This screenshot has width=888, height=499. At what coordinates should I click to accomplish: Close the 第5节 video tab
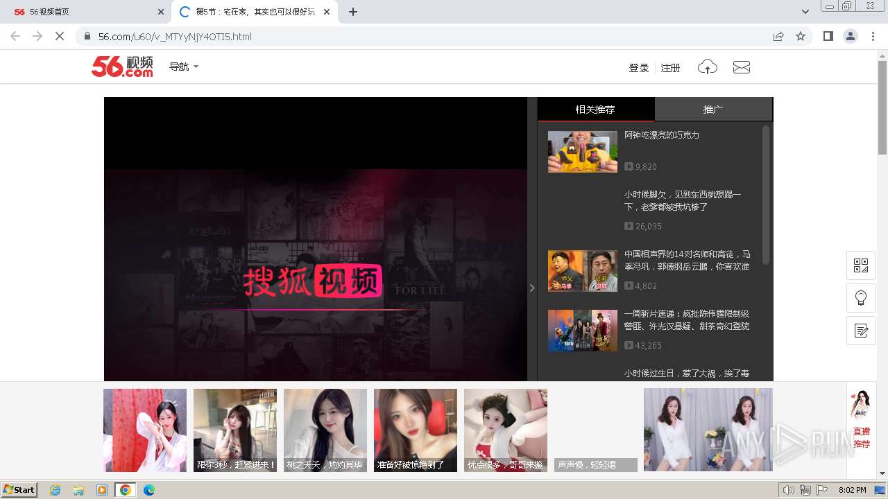pyautogui.click(x=327, y=12)
